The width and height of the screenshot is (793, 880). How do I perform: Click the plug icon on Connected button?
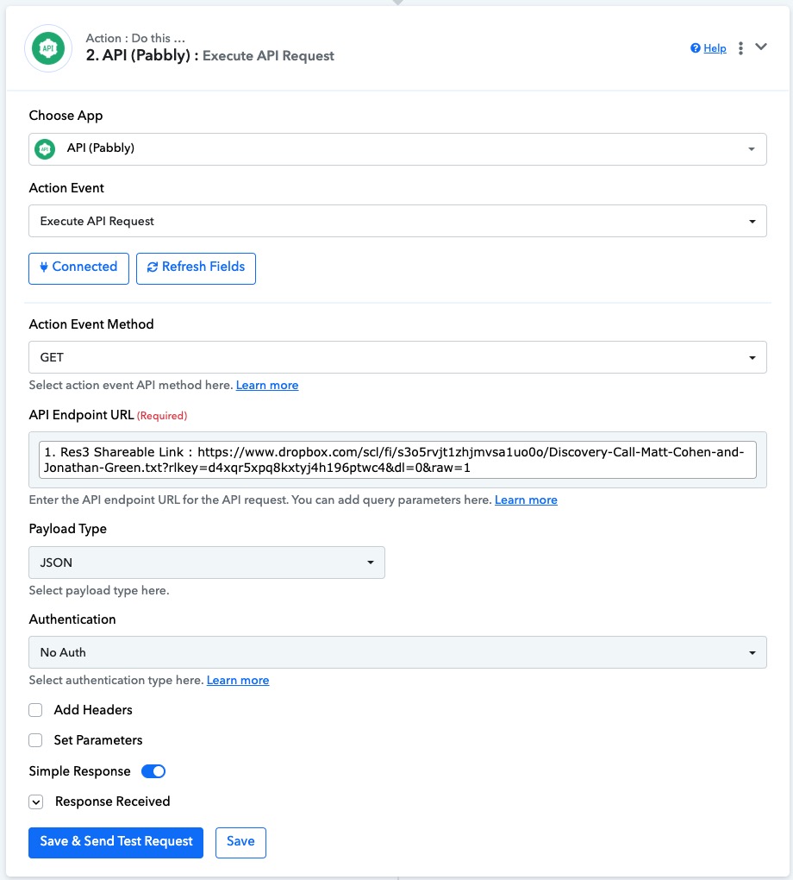(x=44, y=267)
